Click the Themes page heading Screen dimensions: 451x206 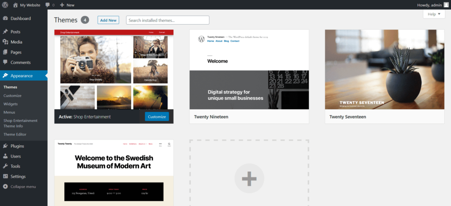pos(66,20)
